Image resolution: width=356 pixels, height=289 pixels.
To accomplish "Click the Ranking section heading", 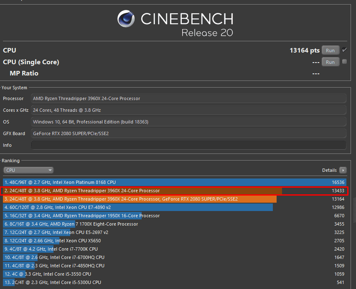I will 11,161.
